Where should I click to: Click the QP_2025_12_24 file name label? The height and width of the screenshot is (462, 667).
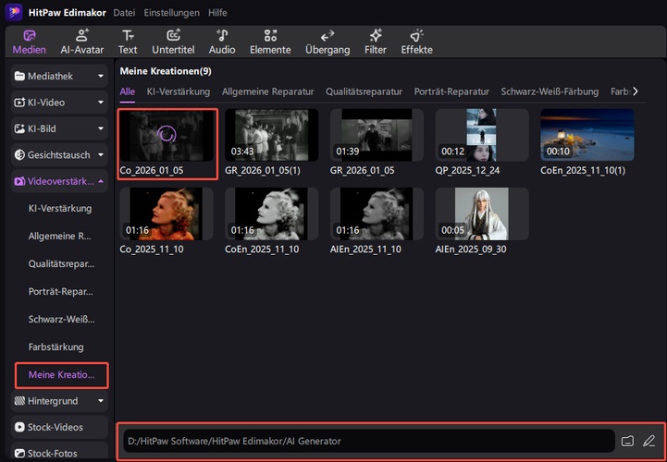coord(467,170)
